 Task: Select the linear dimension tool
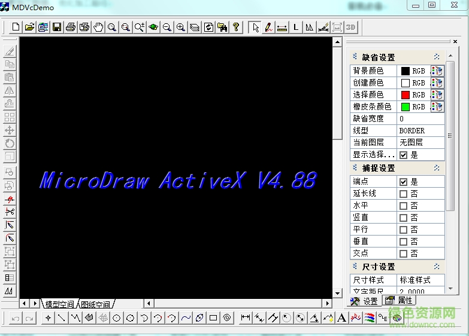click(245, 318)
